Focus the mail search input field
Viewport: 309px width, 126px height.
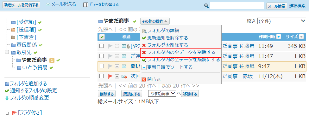[237, 6]
